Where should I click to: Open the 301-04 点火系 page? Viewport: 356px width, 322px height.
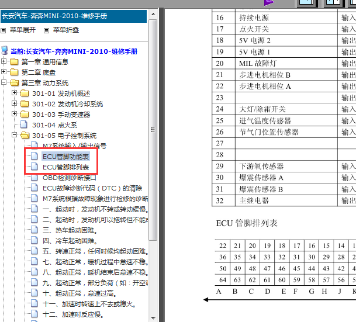54,125
